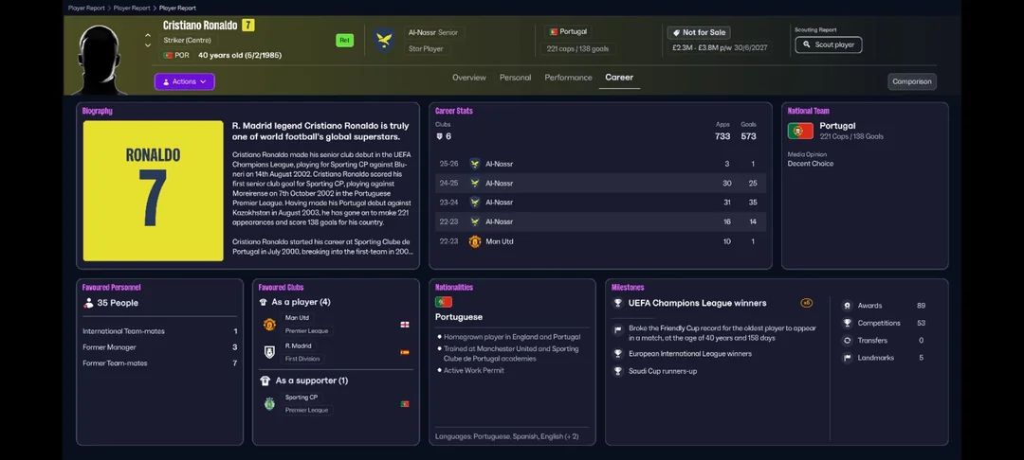Click the Star Player squad status label
This screenshot has height=460, width=1024.
[x=426, y=49]
